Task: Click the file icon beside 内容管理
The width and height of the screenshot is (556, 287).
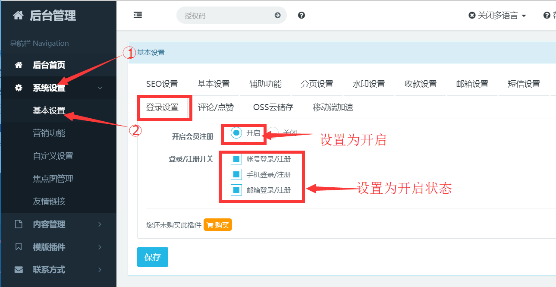Action: [x=19, y=224]
